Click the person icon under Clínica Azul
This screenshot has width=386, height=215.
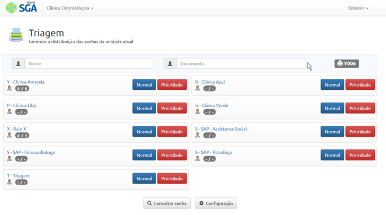click(x=197, y=88)
